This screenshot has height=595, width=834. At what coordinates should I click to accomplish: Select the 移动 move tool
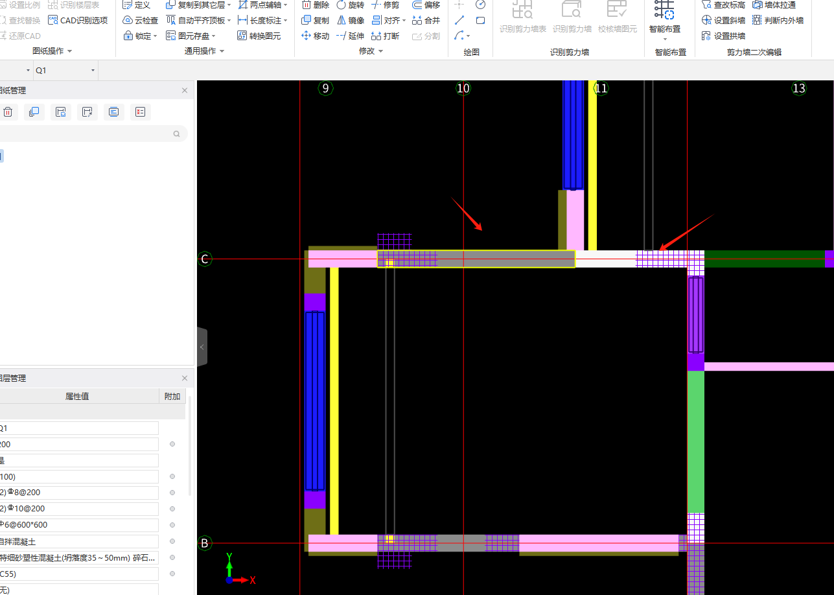point(316,36)
